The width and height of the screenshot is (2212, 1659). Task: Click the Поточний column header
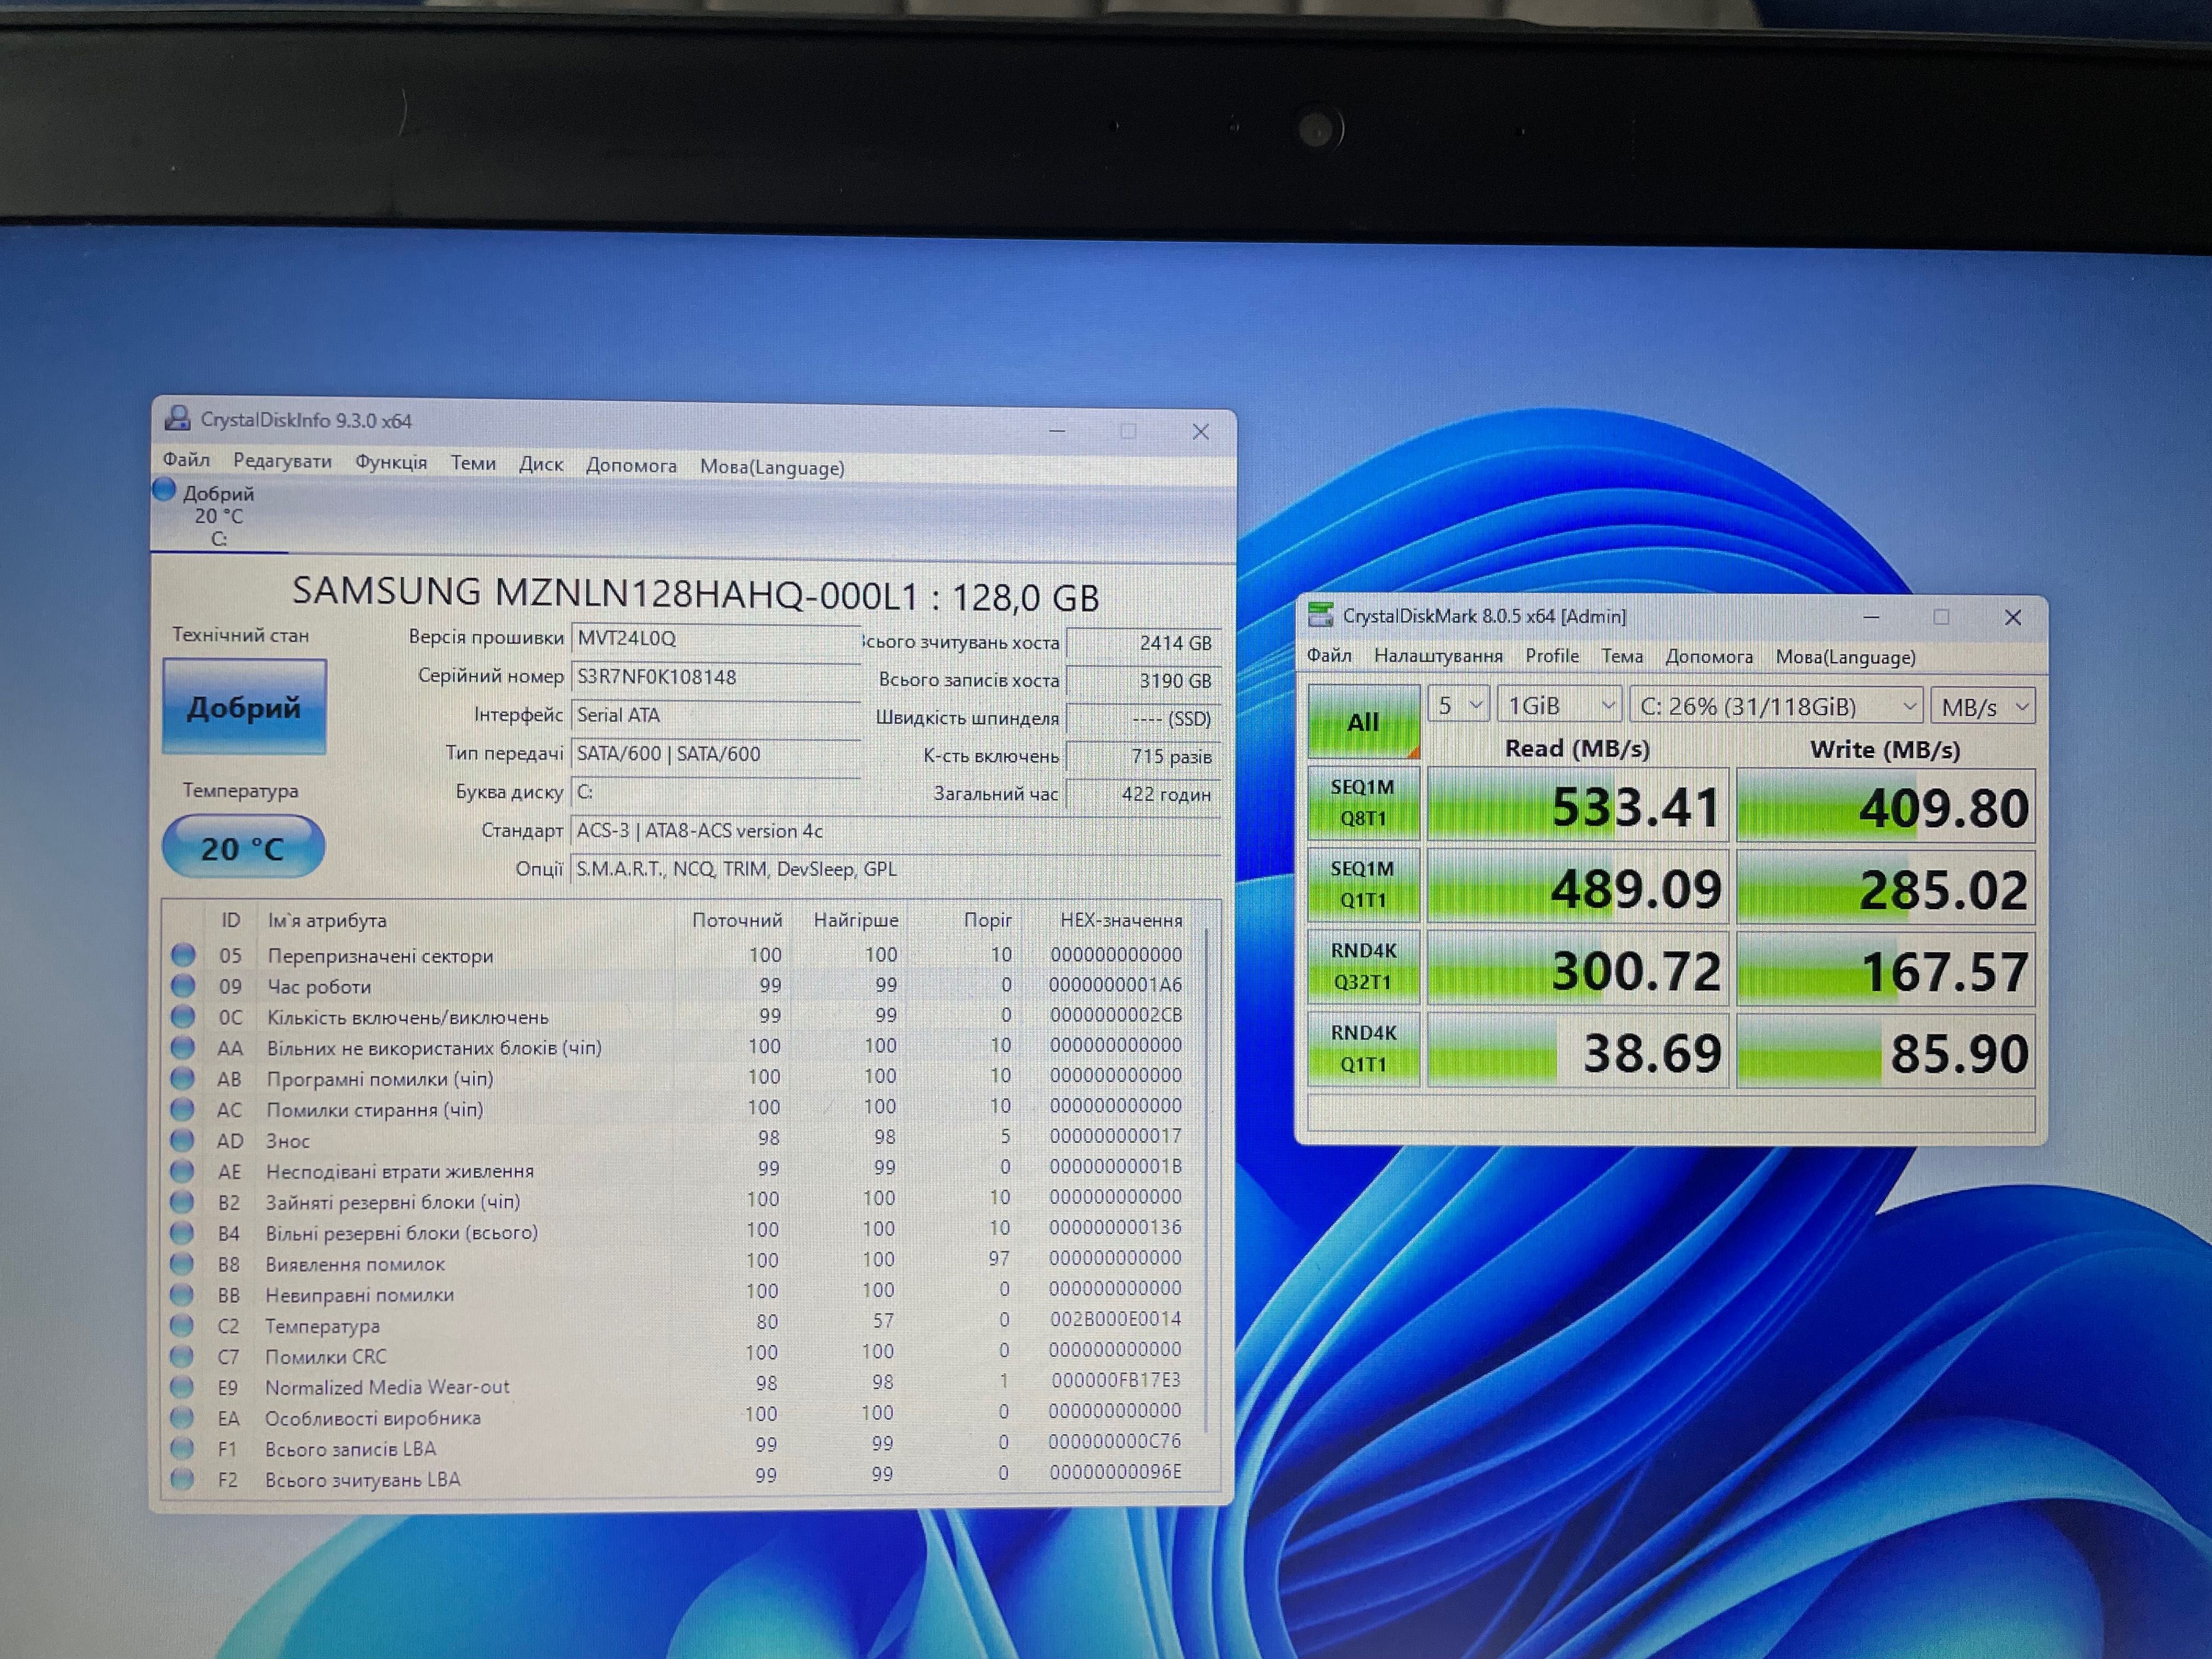click(x=737, y=919)
